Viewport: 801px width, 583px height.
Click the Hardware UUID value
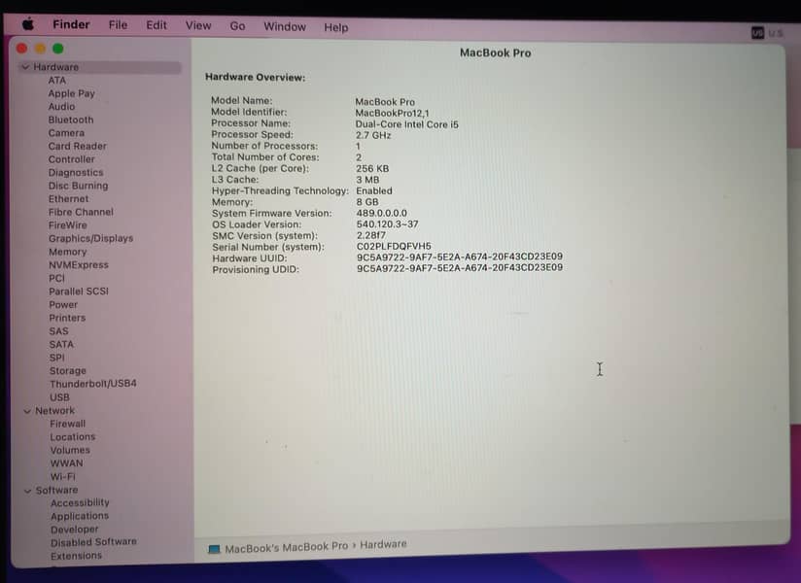[460, 257]
